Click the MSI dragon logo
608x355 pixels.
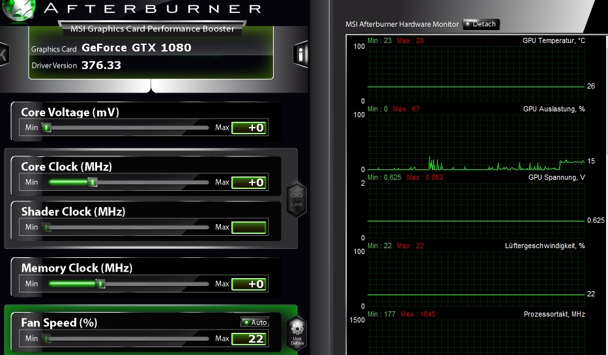[x=18, y=10]
